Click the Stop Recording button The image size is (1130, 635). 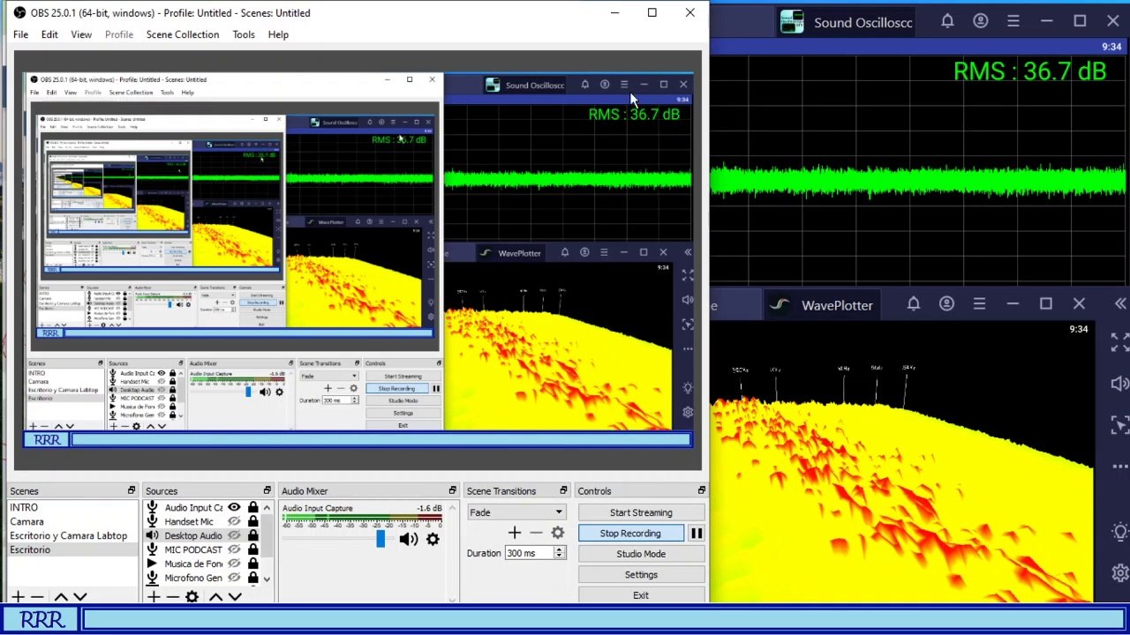630,534
